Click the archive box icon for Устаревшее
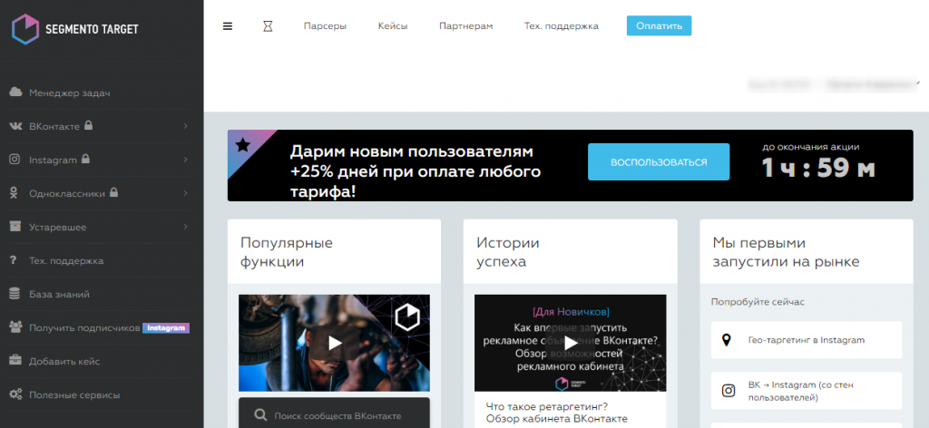This screenshot has height=428, width=929. 16,227
